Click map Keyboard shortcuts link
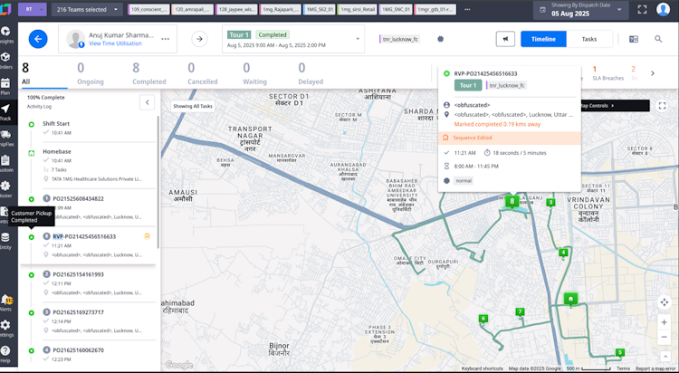Screen dimensions: 679x373 pos(482,368)
